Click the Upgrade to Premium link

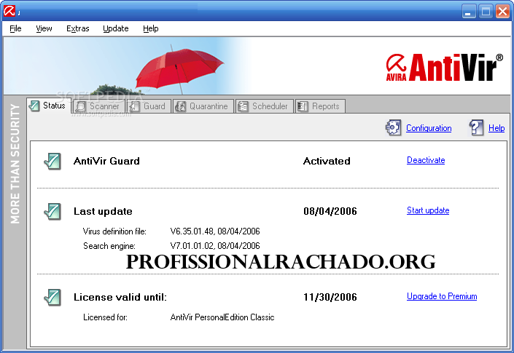(442, 296)
